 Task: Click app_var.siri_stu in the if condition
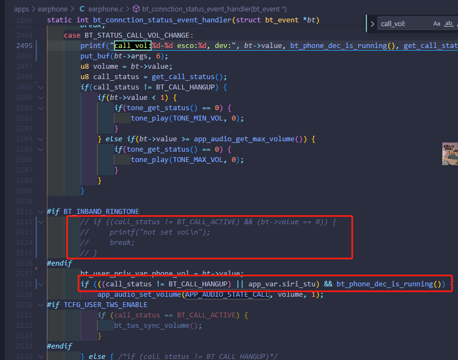[x=282, y=284]
